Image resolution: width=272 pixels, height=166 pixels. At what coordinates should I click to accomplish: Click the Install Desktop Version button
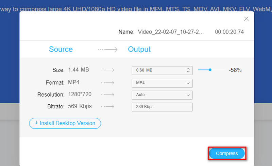pos(65,123)
